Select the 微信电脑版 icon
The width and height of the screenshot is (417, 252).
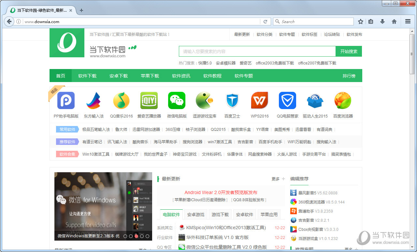177,101
